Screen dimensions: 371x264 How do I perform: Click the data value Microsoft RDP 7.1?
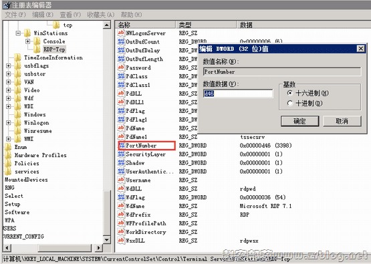click(x=265, y=206)
